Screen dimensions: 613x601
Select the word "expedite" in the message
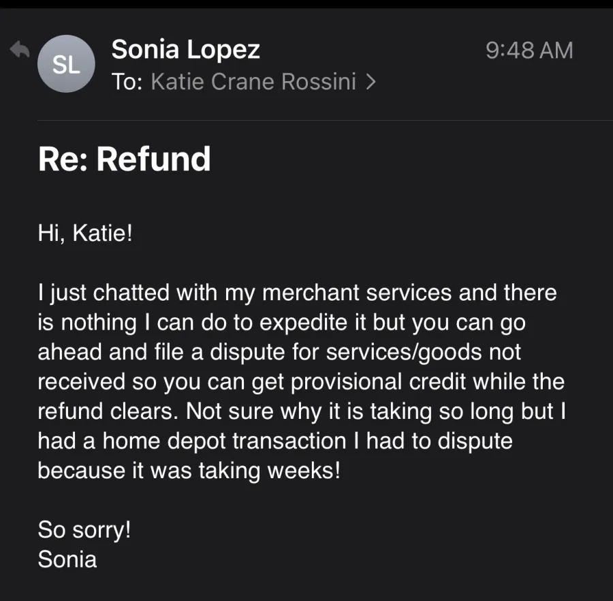point(303,322)
